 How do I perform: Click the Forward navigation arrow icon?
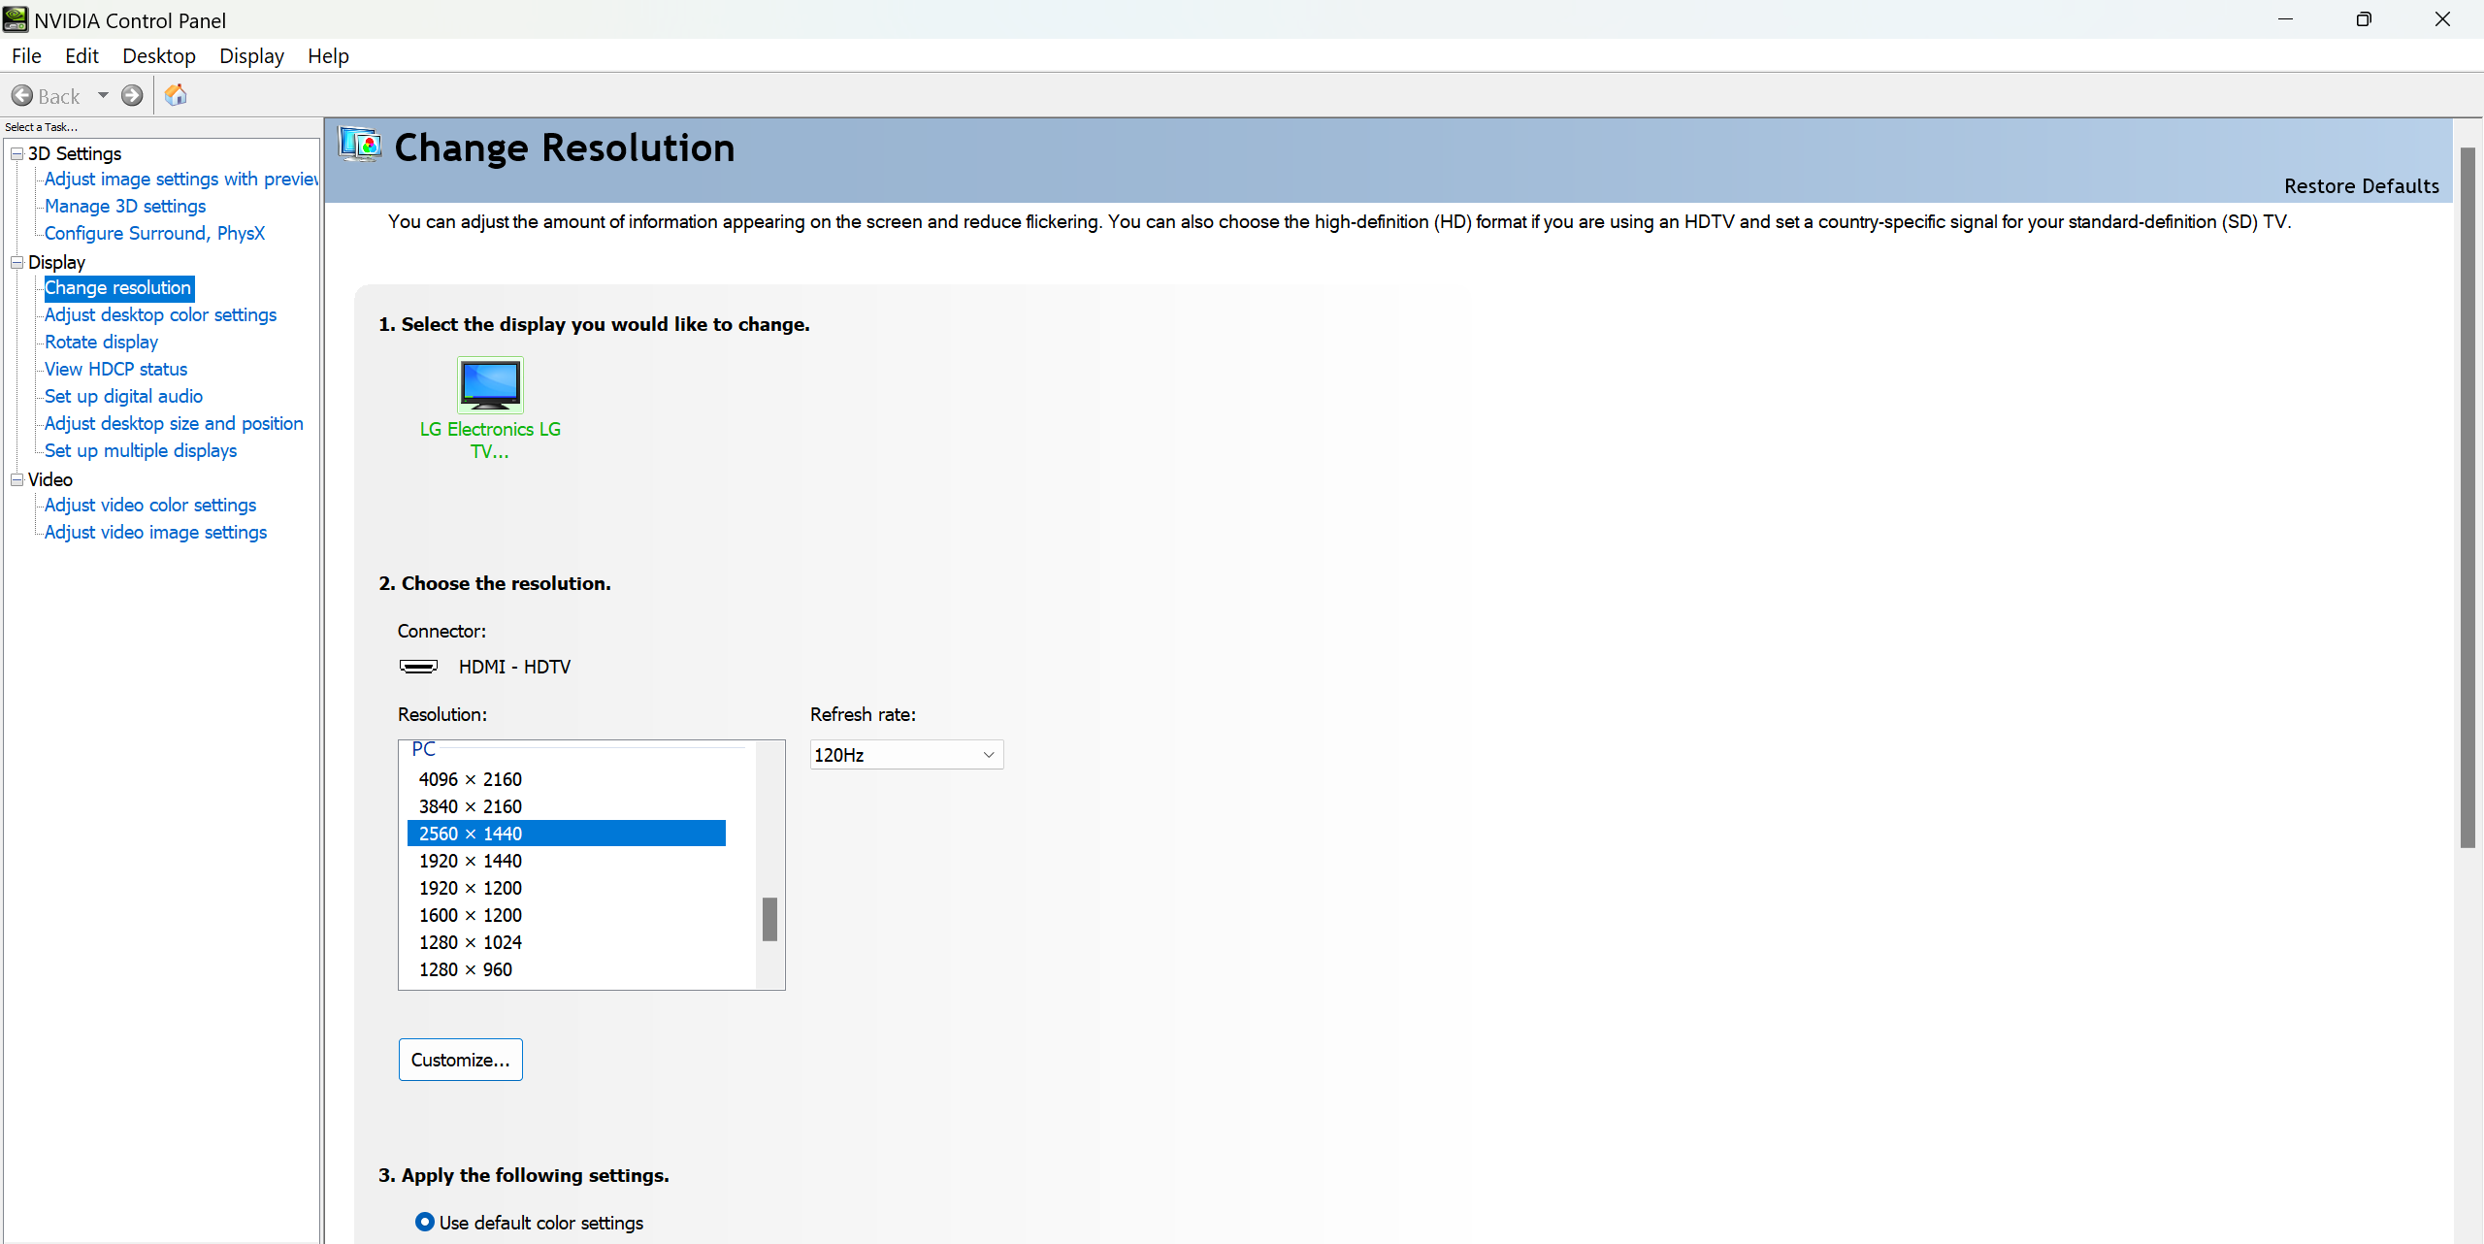[132, 95]
